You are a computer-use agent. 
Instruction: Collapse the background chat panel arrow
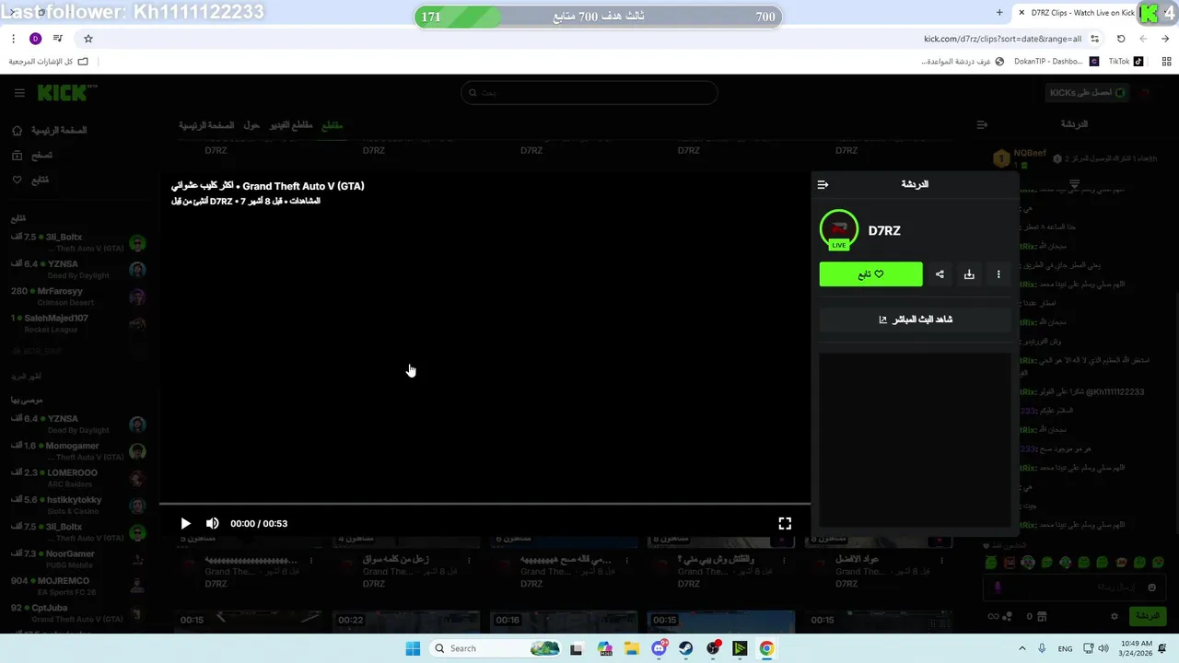982,124
